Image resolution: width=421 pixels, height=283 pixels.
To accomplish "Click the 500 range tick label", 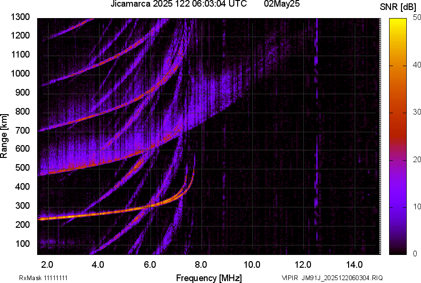I will pyautogui.click(x=22, y=167).
